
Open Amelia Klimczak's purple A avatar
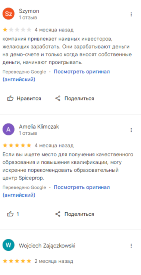click(x=8, y=129)
